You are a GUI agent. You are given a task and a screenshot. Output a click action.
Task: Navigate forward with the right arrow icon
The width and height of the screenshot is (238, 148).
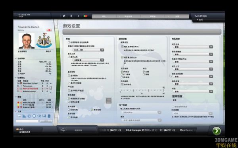tap(78, 16)
